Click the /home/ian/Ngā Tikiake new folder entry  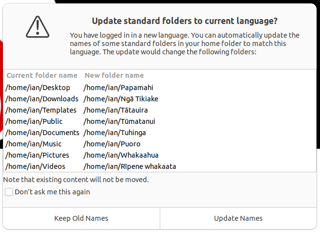(121, 99)
